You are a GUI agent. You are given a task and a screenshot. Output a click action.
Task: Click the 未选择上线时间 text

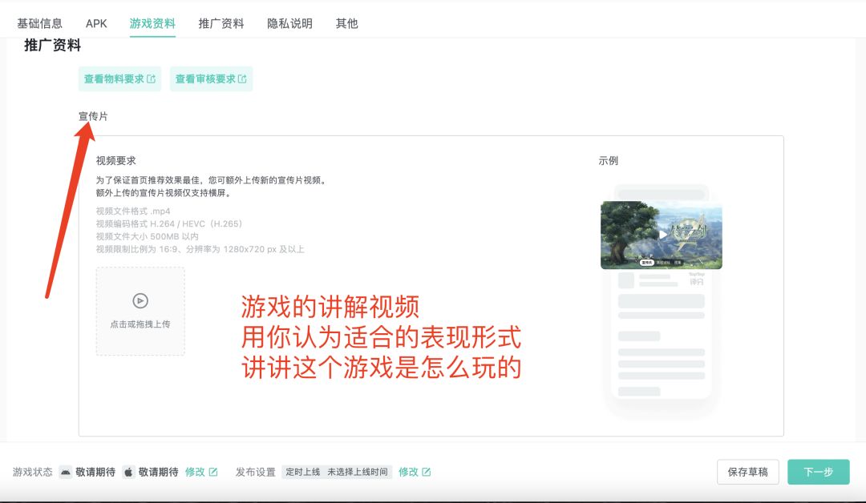click(x=358, y=472)
